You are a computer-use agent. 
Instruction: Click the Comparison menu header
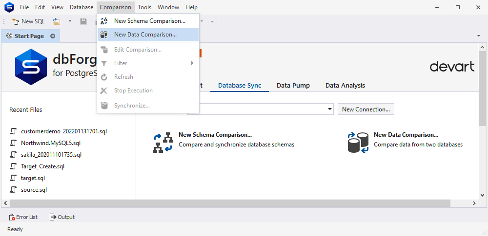116,7
